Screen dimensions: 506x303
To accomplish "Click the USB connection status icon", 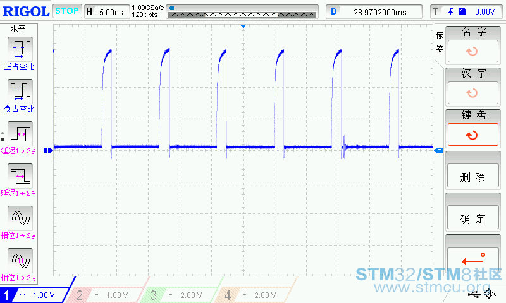I will coord(474,294).
